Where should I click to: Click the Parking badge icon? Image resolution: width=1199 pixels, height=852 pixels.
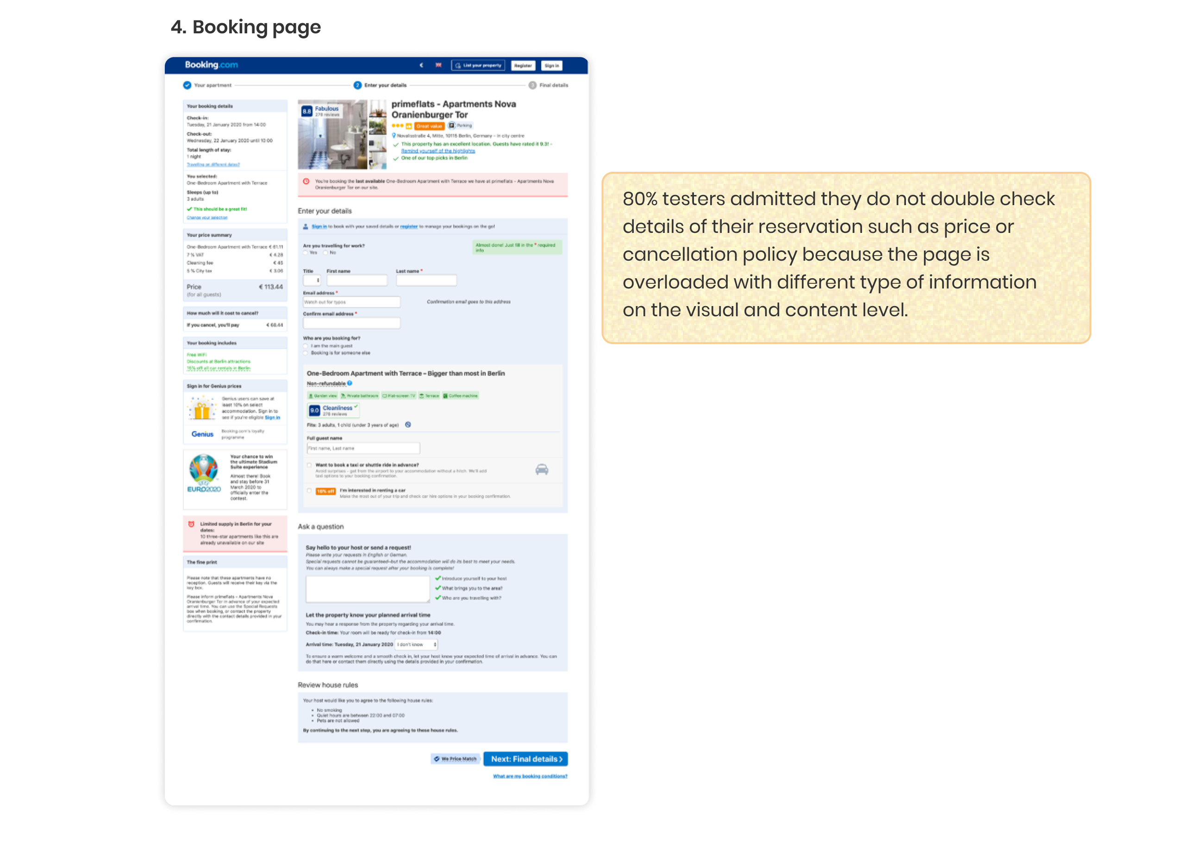(x=451, y=126)
